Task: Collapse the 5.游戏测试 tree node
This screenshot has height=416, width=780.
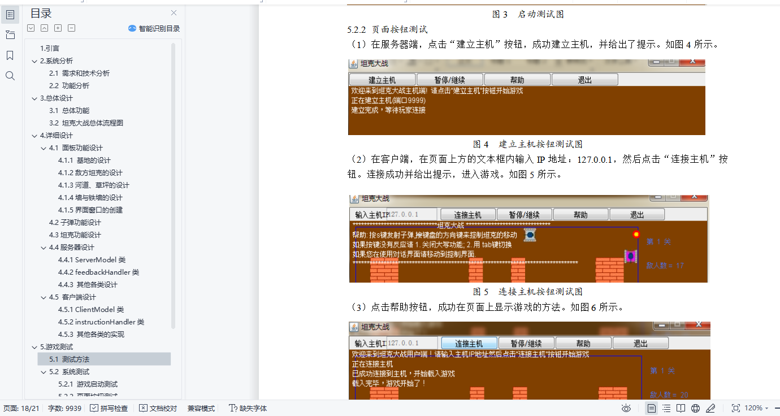Action: (34, 347)
